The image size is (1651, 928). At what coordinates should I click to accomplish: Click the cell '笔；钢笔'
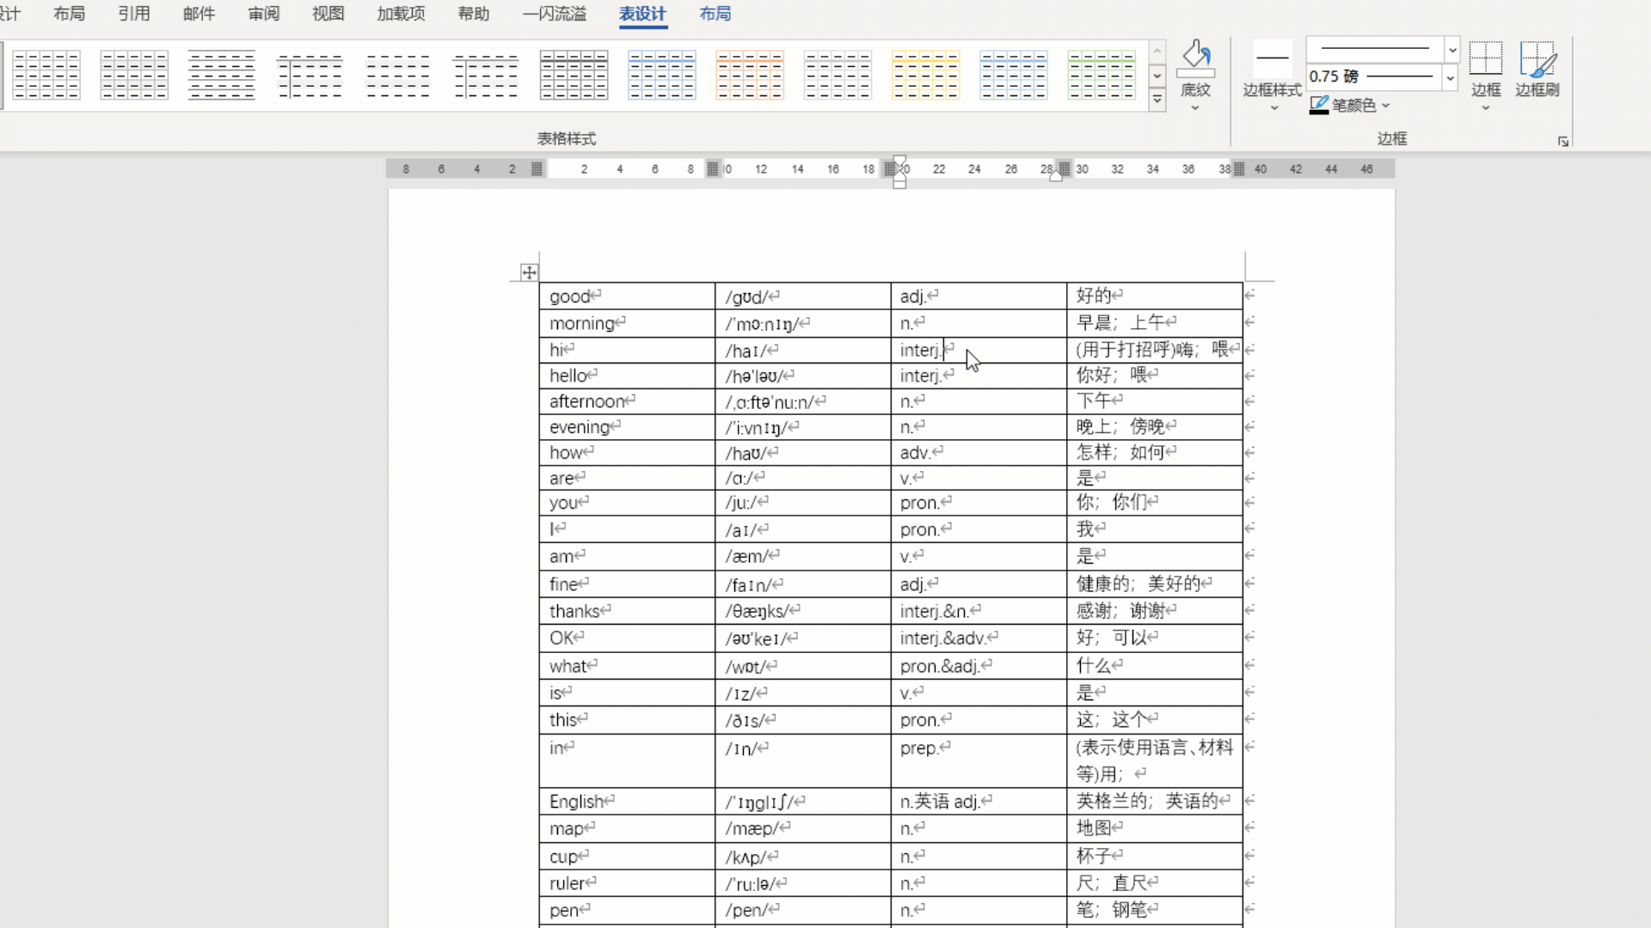coord(1155,910)
